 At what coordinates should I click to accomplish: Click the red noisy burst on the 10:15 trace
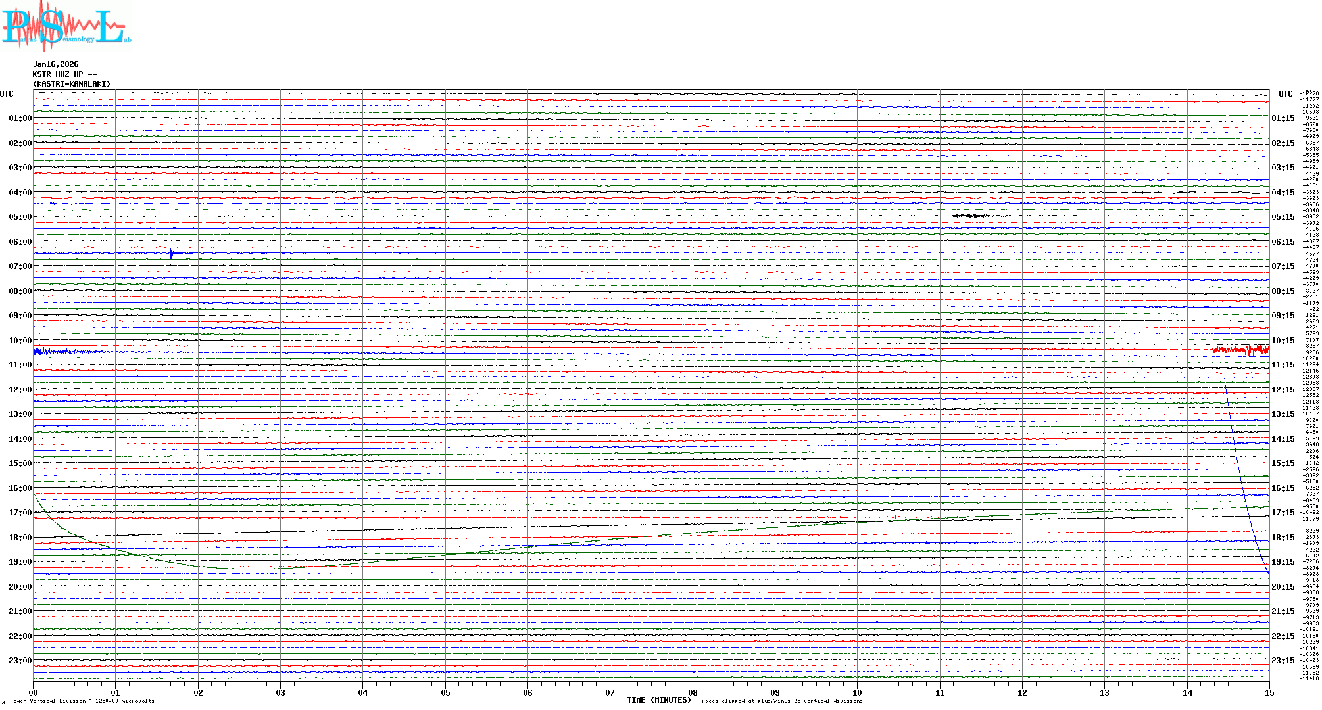click(1240, 350)
